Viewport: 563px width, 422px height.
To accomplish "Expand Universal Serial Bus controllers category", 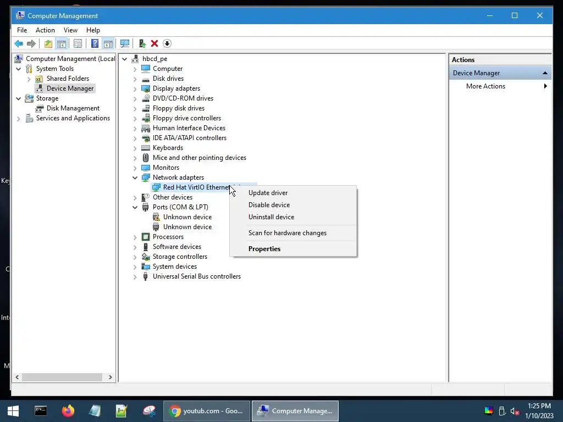I will click(x=135, y=277).
